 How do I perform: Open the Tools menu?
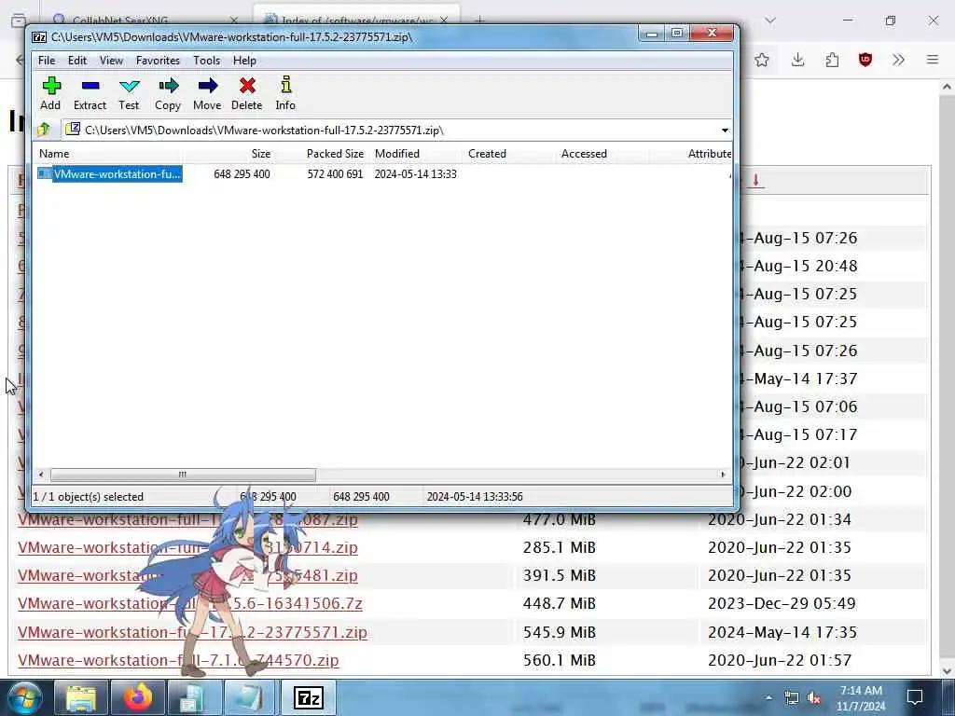(206, 61)
